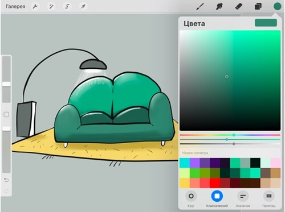Switch to Значение color mode
The height and width of the screenshot is (212, 285).
[243, 196]
